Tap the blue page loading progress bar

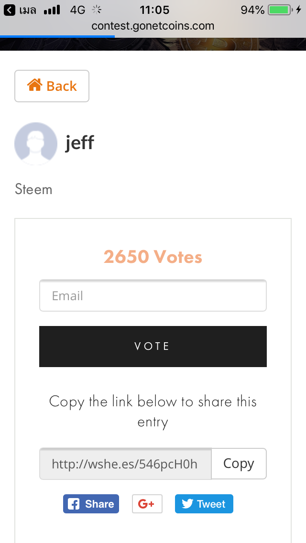tap(57, 36)
